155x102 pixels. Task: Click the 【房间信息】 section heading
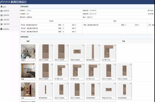24,37
